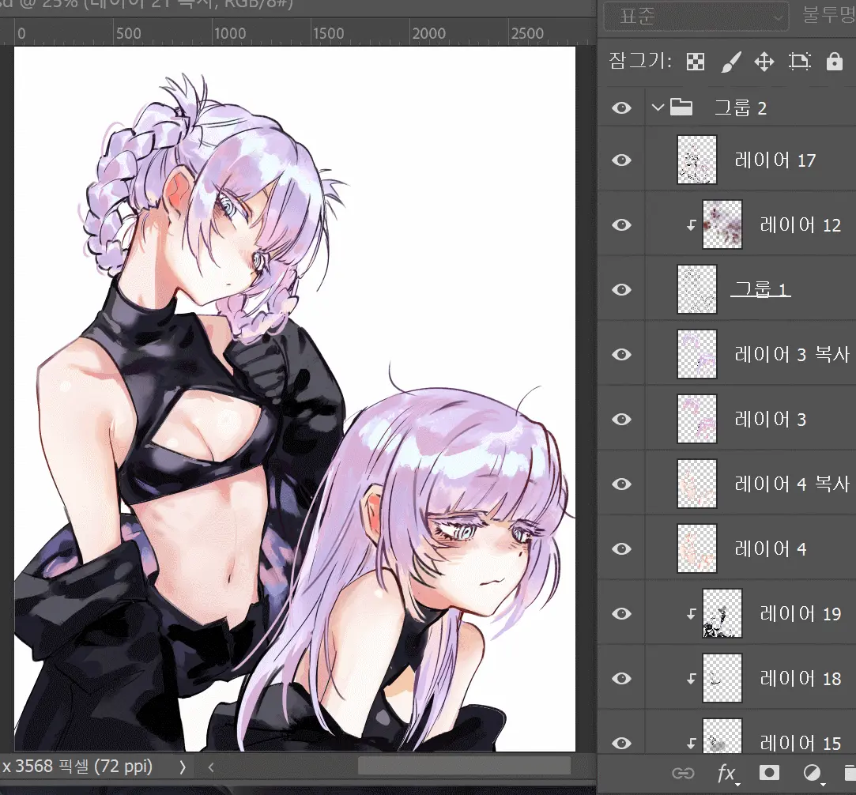Viewport: 856px width, 795px height.
Task: Open the adjustment layer menu icon
Action: pos(812,773)
